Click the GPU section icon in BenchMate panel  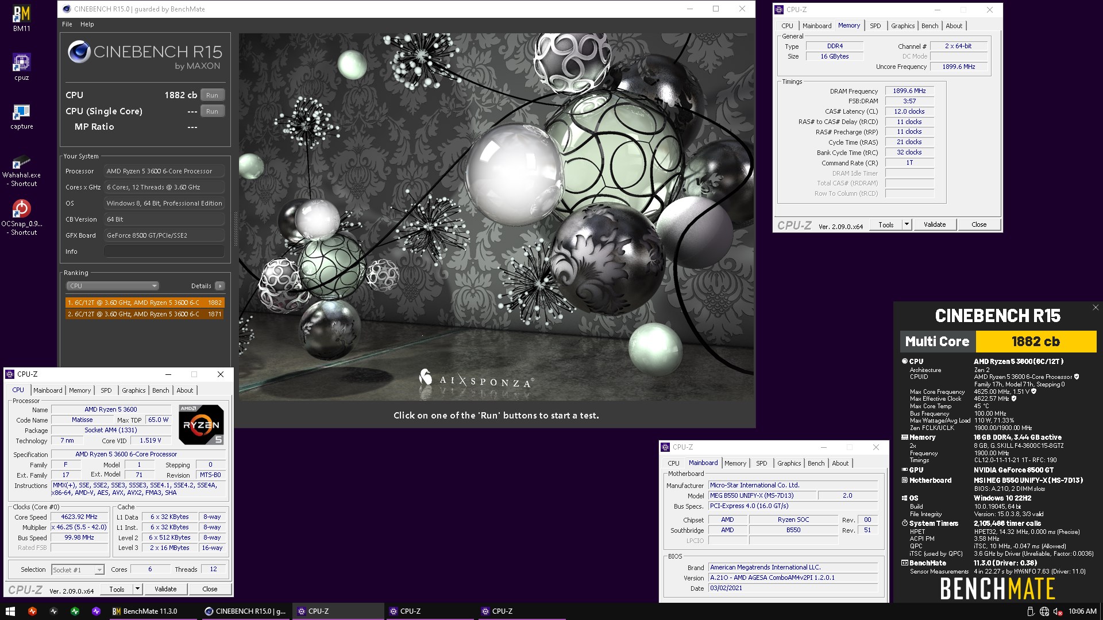coord(905,470)
